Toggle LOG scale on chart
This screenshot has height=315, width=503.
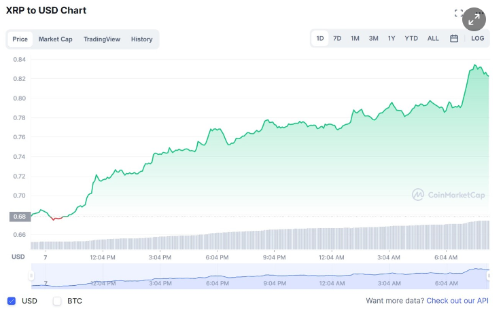click(478, 39)
